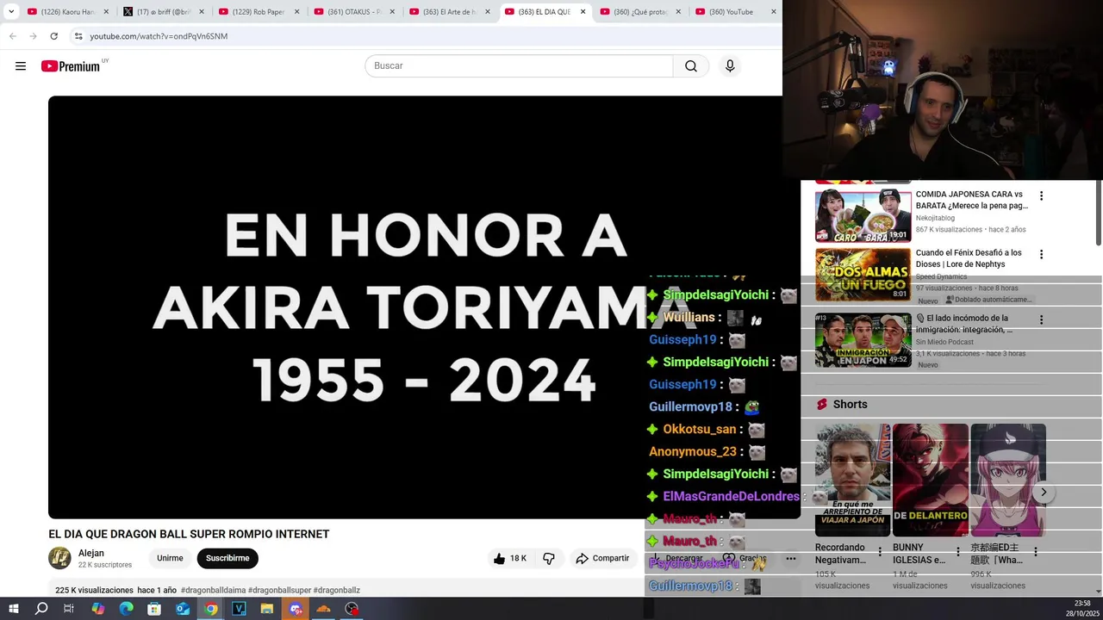
Task: Click the forward navigation arrow
Action: point(33,36)
